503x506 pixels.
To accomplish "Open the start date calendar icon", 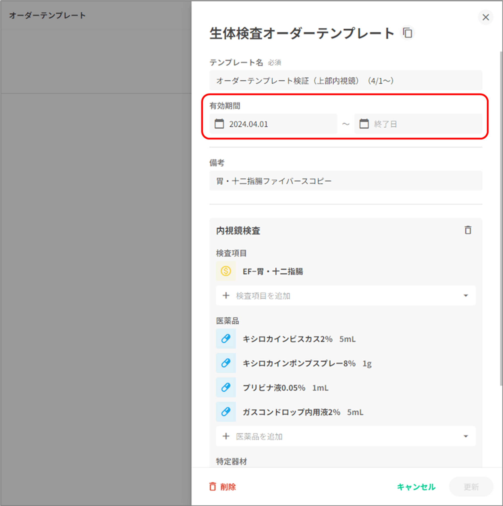I will coord(219,124).
